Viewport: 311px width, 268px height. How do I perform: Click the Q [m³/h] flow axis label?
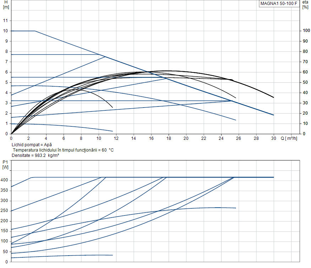(290, 138)
